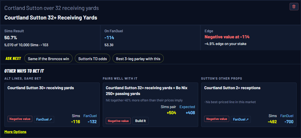Click 'hit together 40% more often' note
Screen dimensions: 301x138
click(x=144, y=100)
